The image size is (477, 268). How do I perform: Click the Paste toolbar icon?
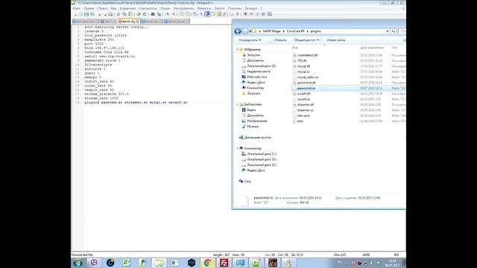click(x=130, y=14)
